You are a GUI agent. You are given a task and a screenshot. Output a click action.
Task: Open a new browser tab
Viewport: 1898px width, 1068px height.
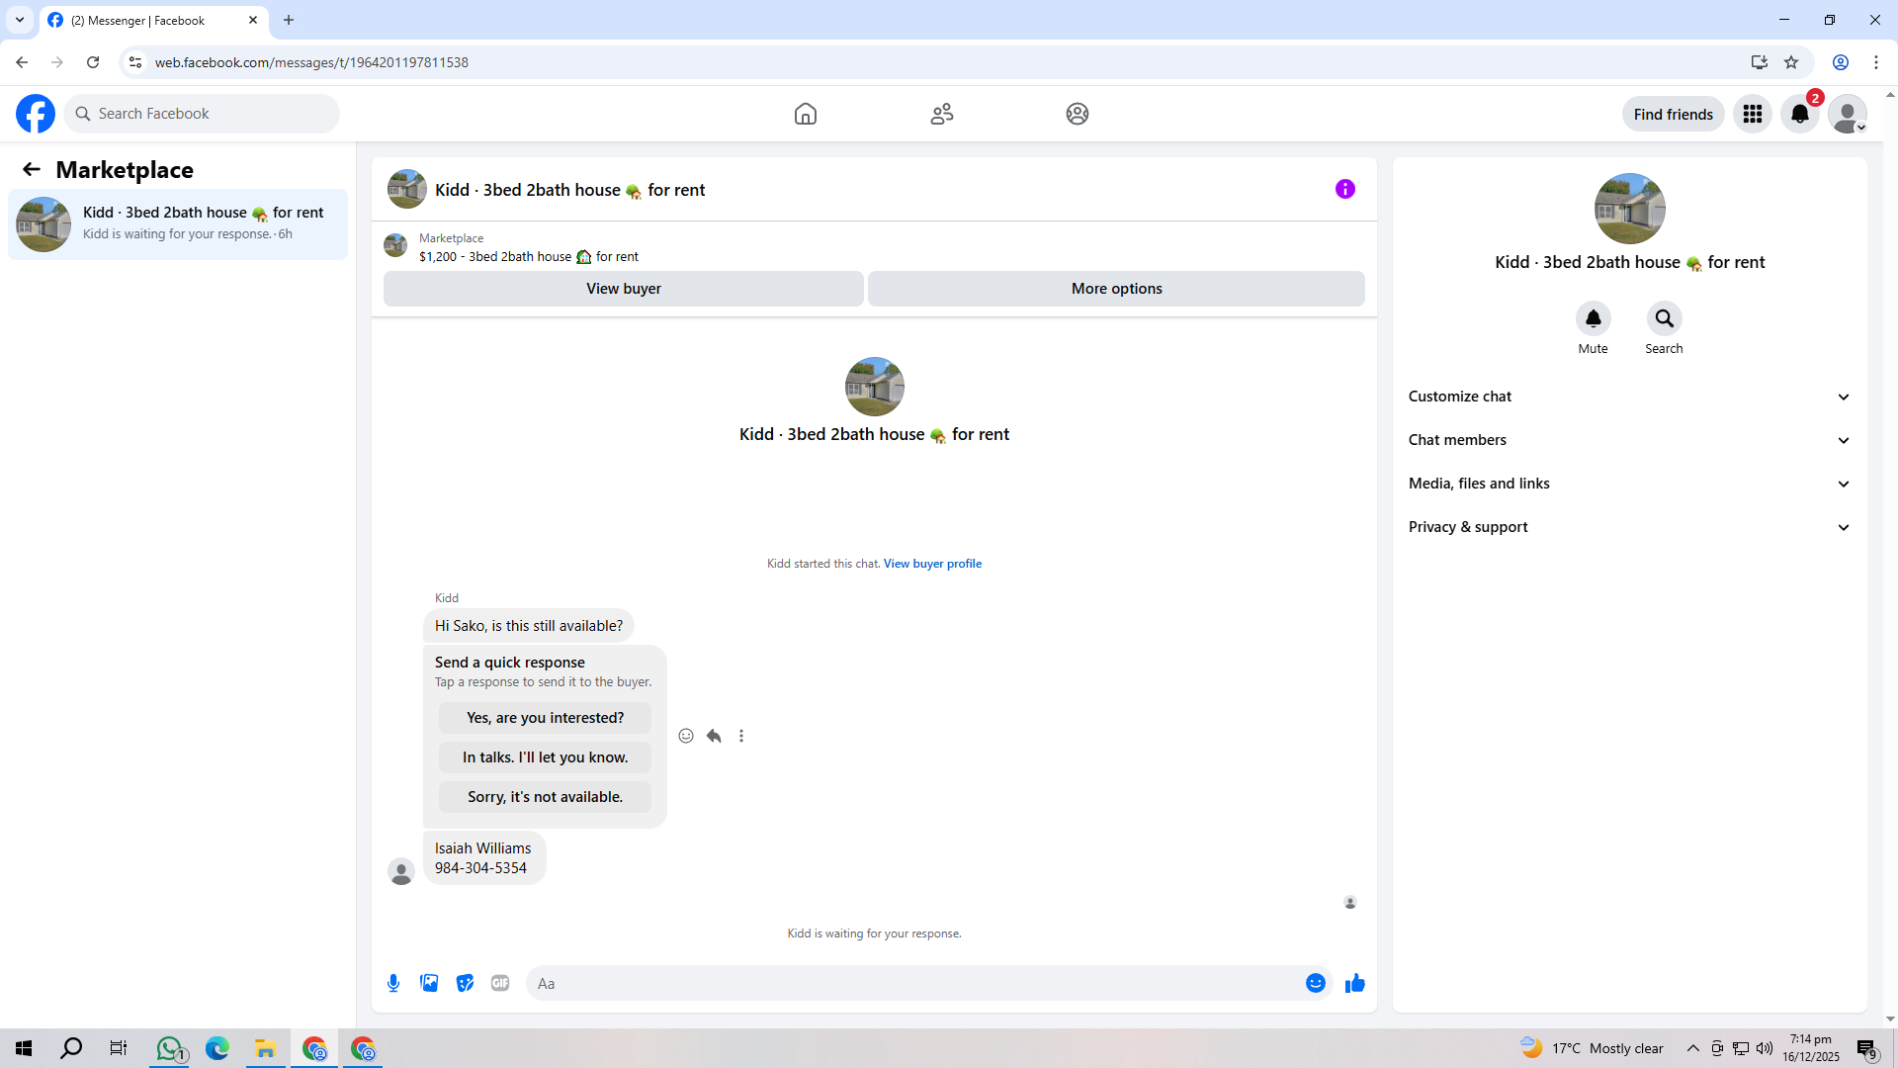click(x=289, y=20)
